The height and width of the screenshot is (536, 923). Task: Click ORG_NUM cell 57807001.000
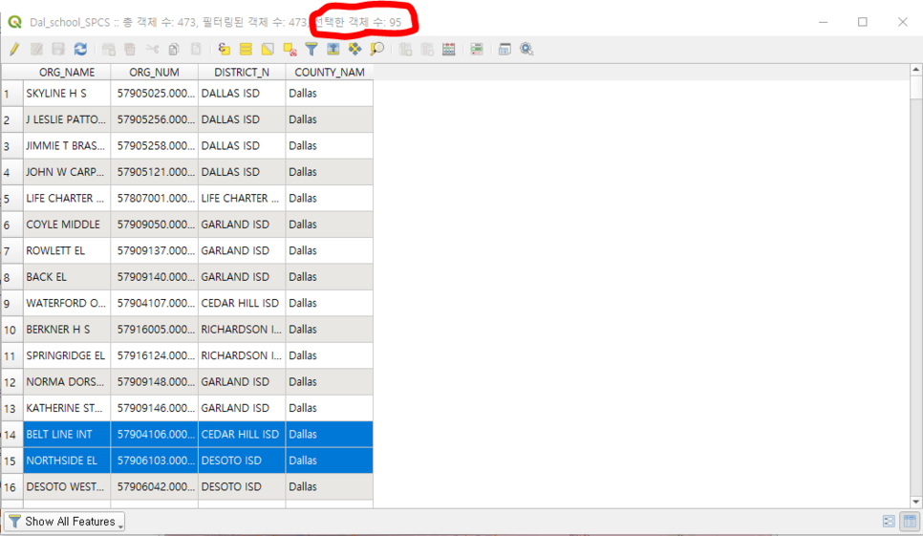point(154,199)
